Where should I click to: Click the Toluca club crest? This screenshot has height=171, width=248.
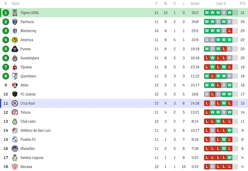[15, 112]
